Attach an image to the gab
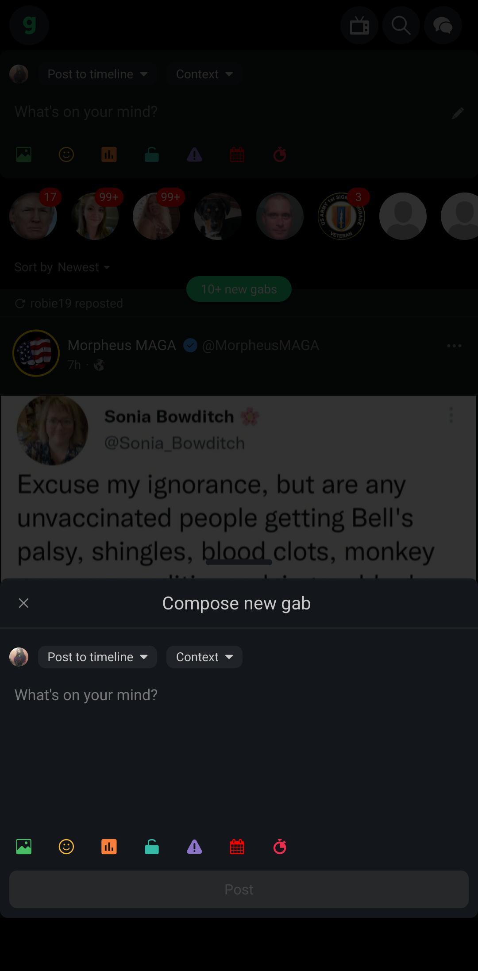This screenshot has width=478, height=971. [x=23, y=846]
